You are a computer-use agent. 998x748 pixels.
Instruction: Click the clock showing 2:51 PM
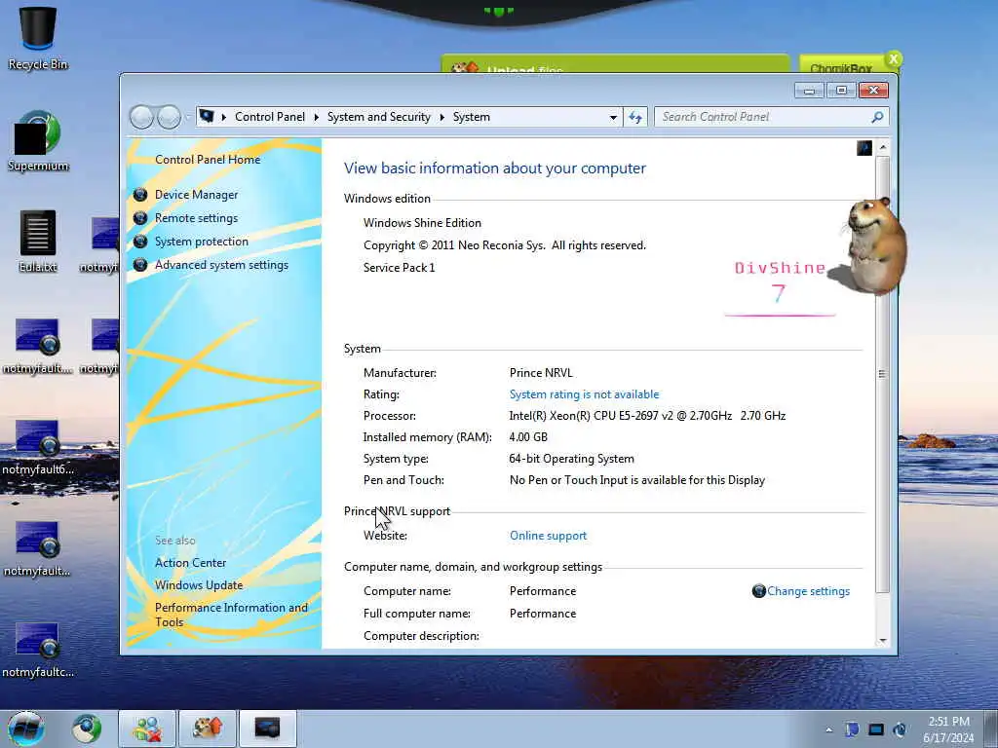coord(948,722)
